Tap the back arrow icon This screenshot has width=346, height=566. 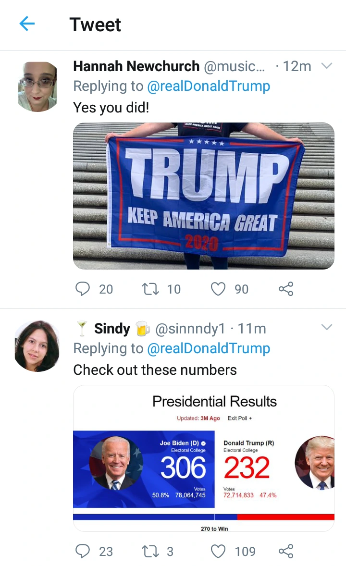[27, 24]
